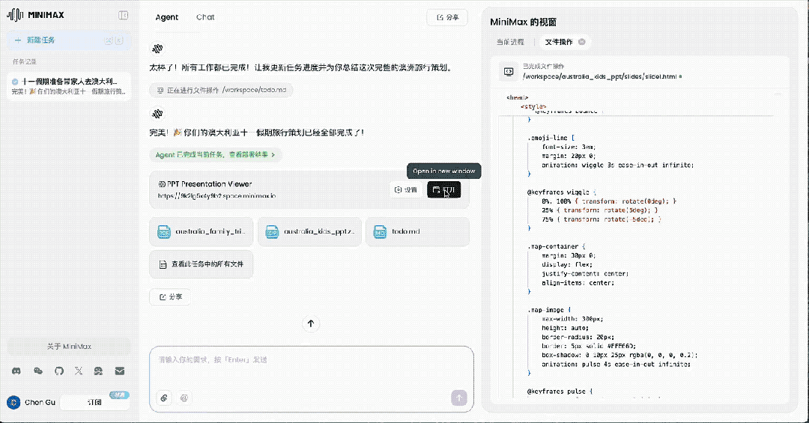Click the Chen Gu user avatar
The height and width of the screenshot is (423, 809).
click(x=14, y=402)
